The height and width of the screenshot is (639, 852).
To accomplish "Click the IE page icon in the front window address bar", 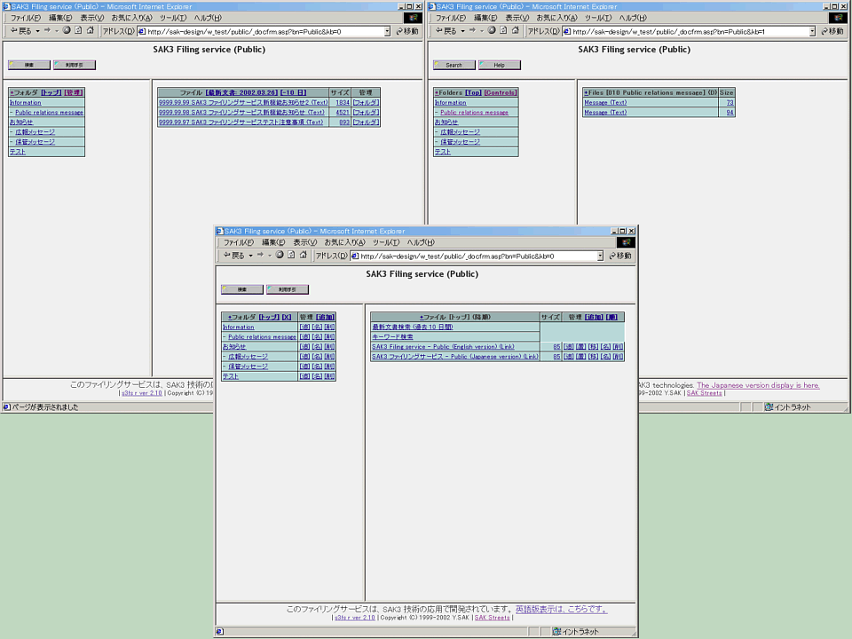I will click(x=355, y=256).
